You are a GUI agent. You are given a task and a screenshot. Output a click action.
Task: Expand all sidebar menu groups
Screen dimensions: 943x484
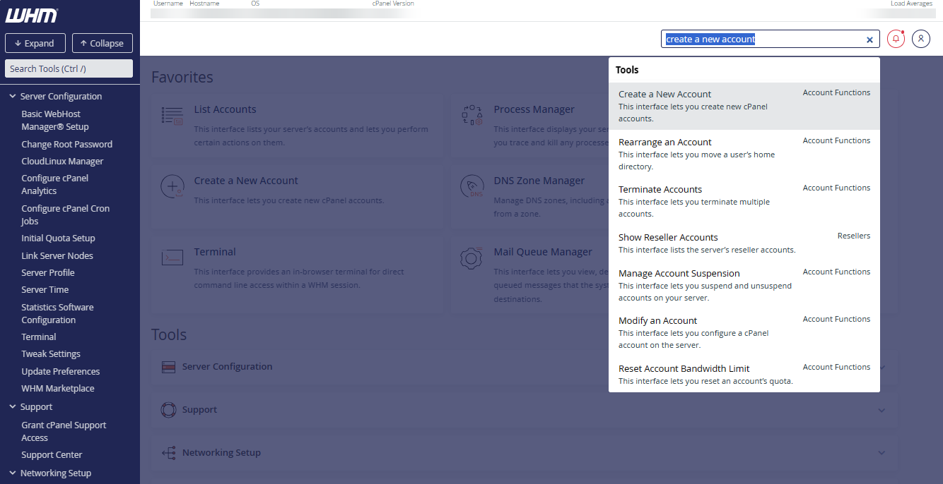(x=35, y=43)
